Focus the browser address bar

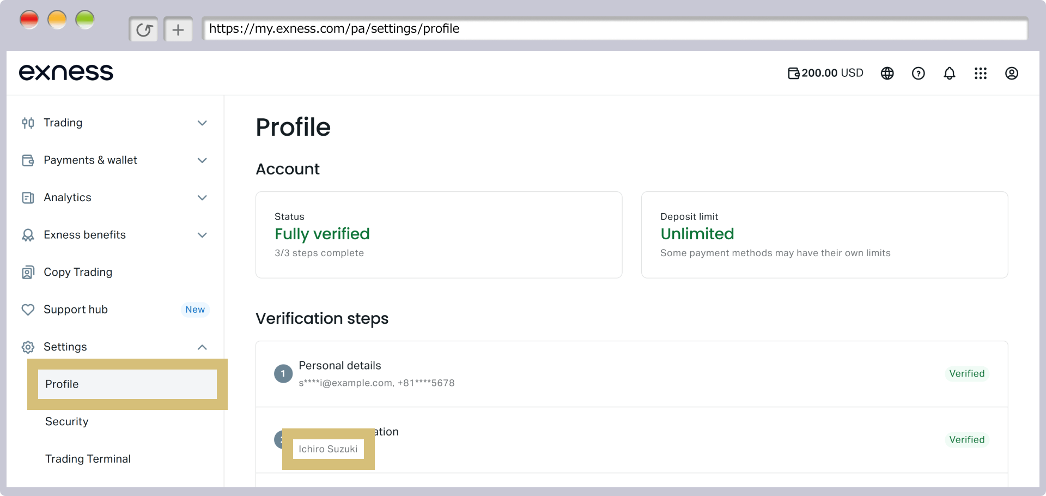(615, 29)
